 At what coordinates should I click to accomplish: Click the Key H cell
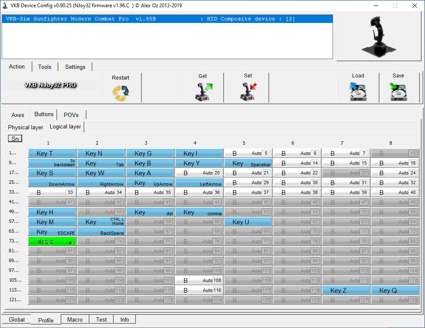tap(52, 212)
